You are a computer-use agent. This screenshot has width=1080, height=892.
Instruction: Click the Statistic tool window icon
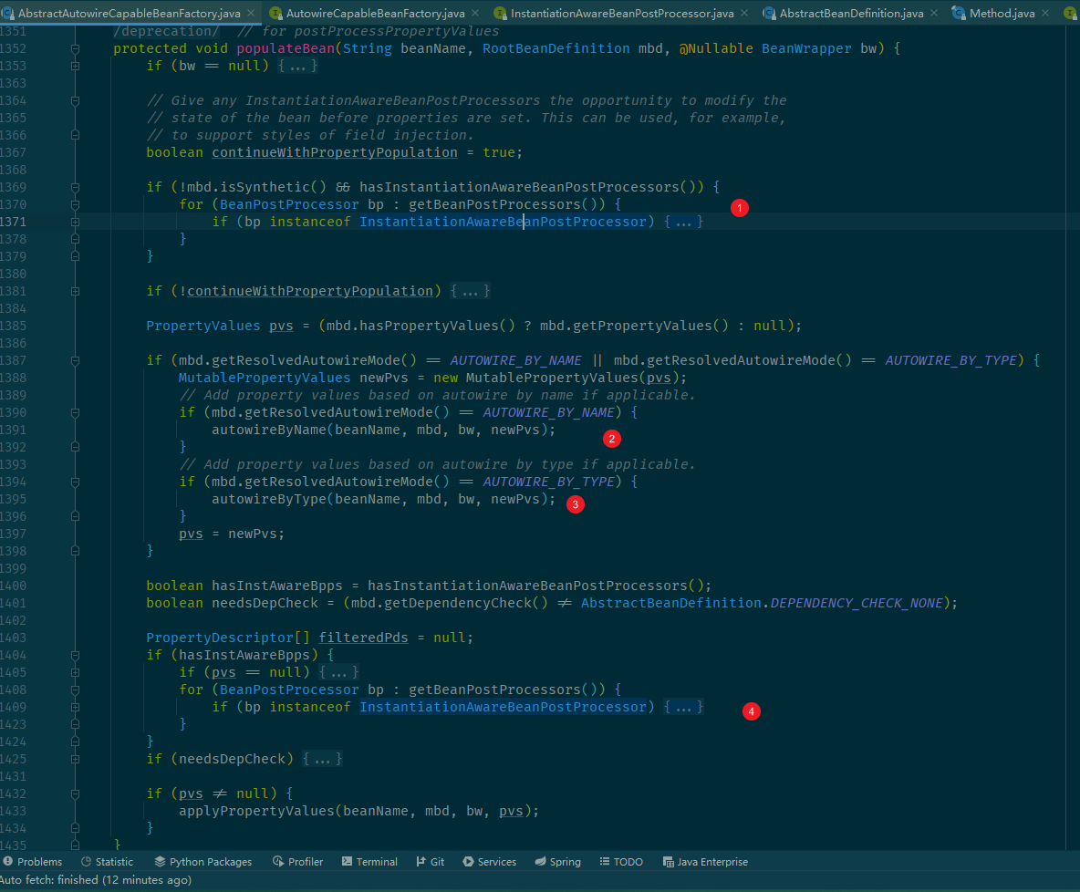coord(86,862)
